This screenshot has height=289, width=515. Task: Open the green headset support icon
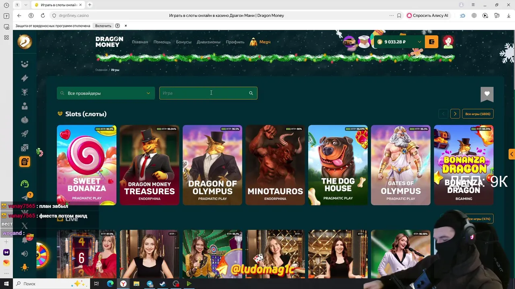pyautogui.click(x=25, y=184)
